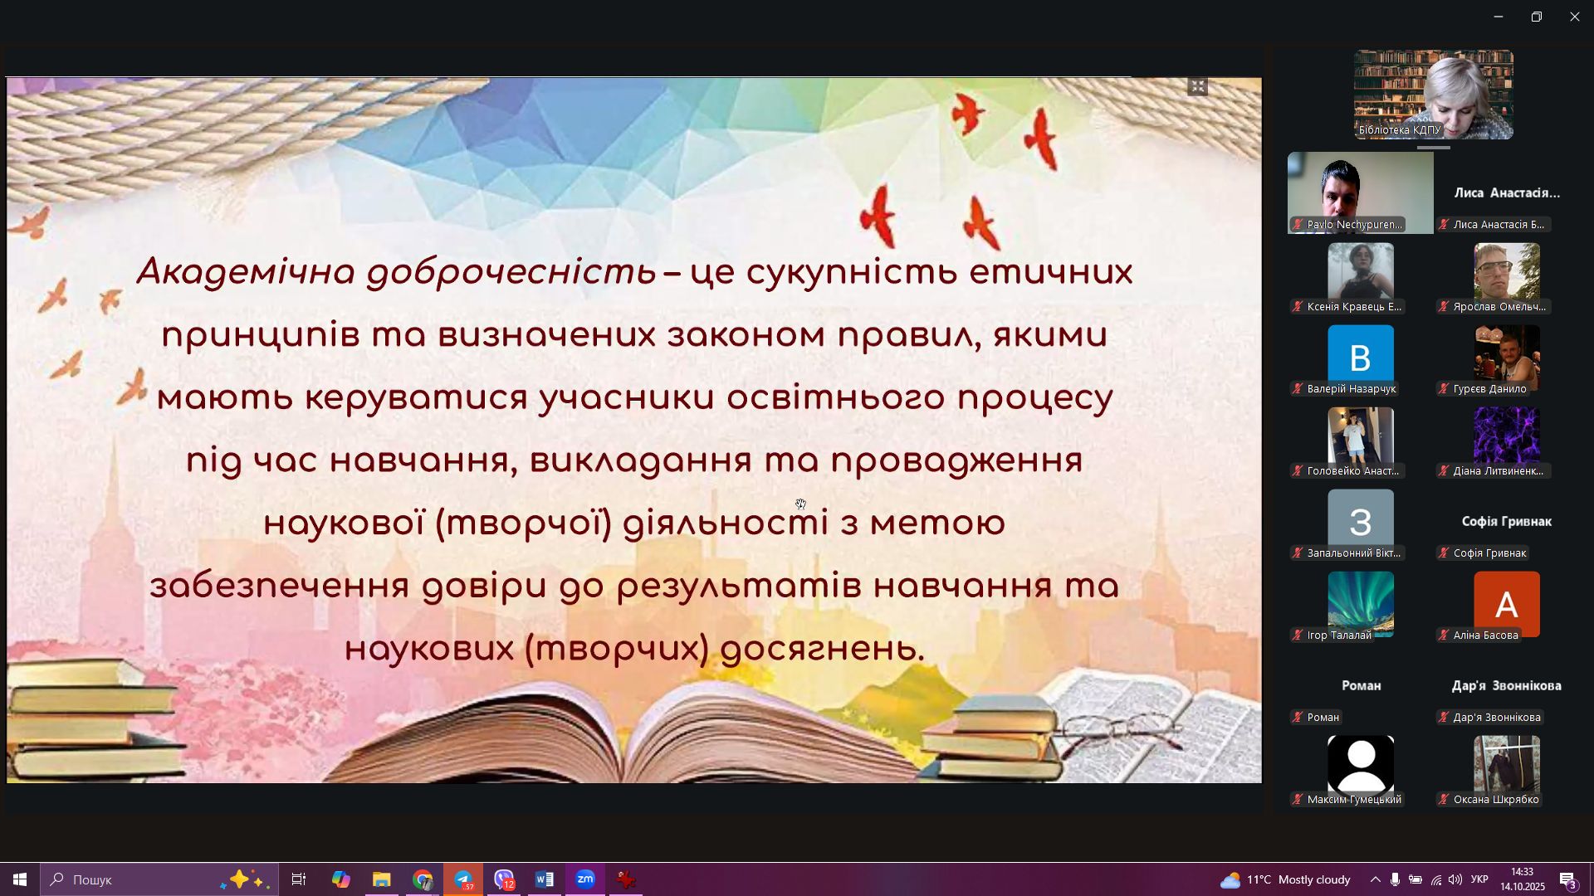The height and width of the screenshot is (896, 1594).
Task: Click the Zoom icon in taskbar
Action: [585, 879]
